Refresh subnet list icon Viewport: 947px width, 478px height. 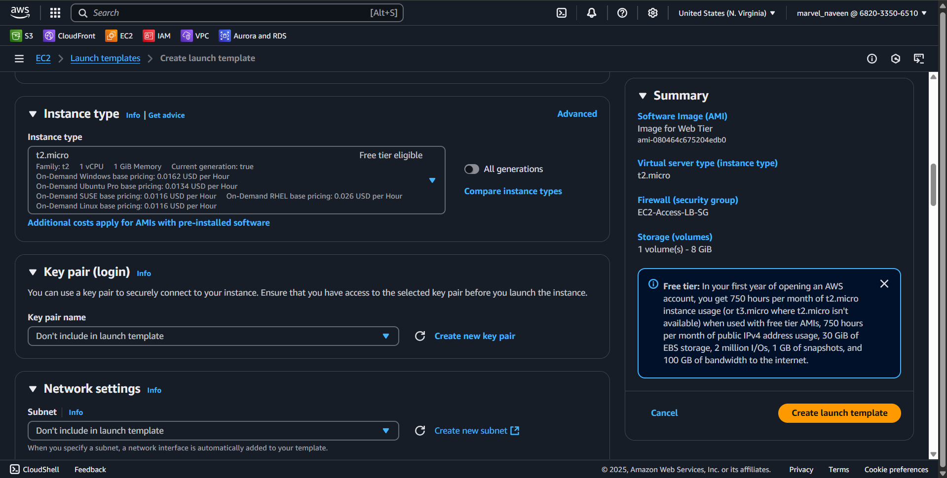click(420, 431)
